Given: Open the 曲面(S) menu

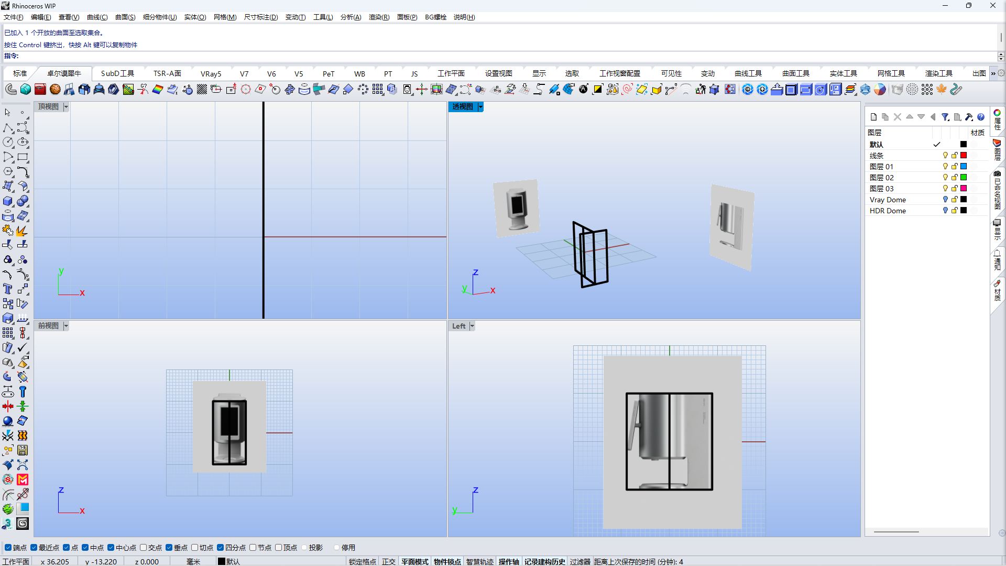Looking at the screenshot, I should [125, 17].
